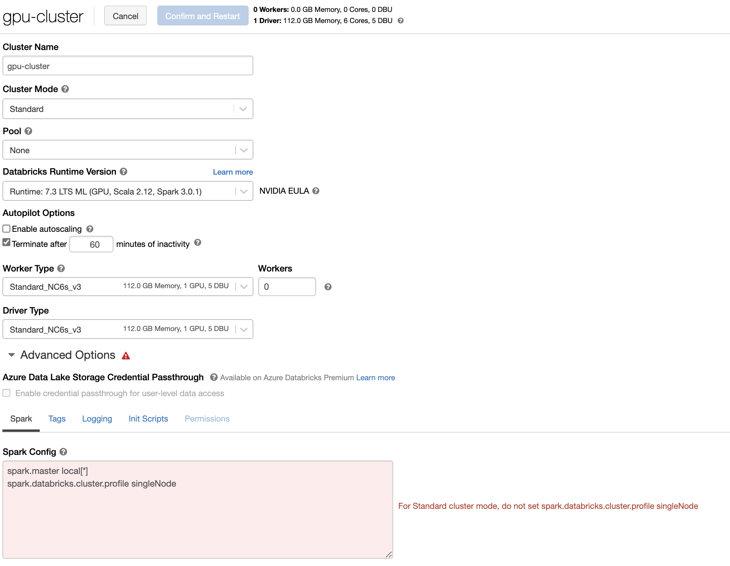Uncheck Terminate after inactivity

point(6,242)
